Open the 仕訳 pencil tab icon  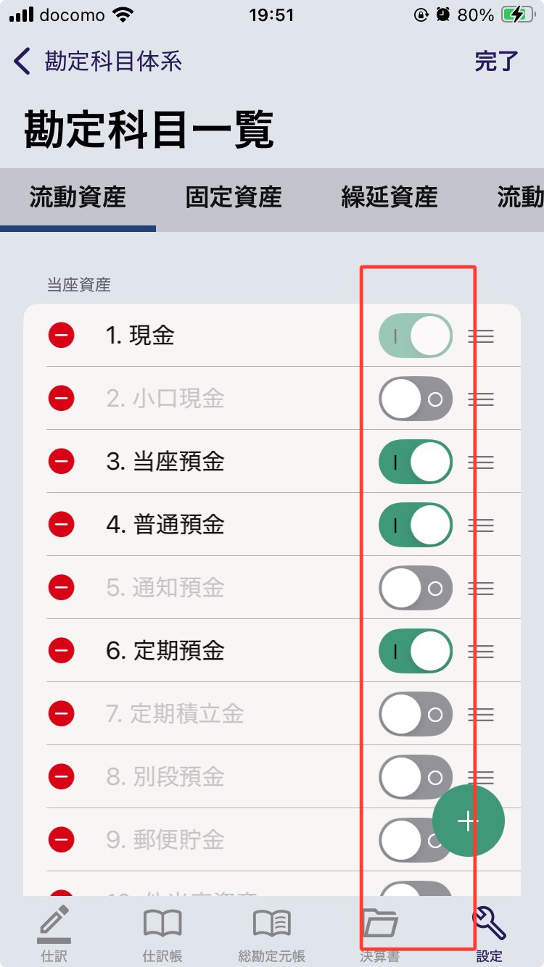(54, 924)
